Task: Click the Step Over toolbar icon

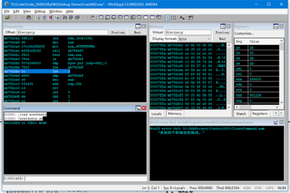Action: click(x=71, y=18)
